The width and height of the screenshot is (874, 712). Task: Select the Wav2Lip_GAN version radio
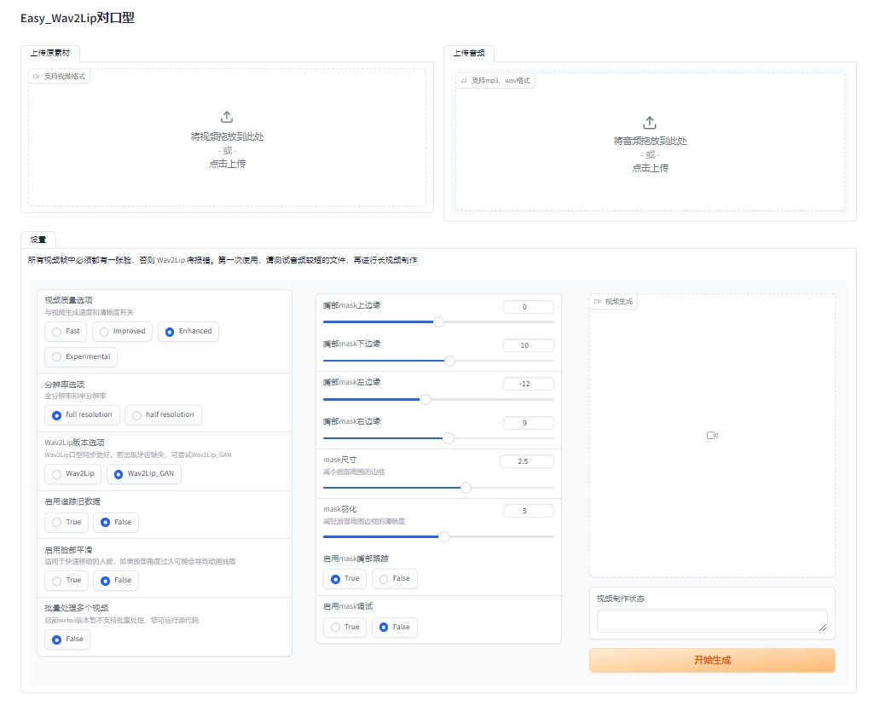coord(144,474)
